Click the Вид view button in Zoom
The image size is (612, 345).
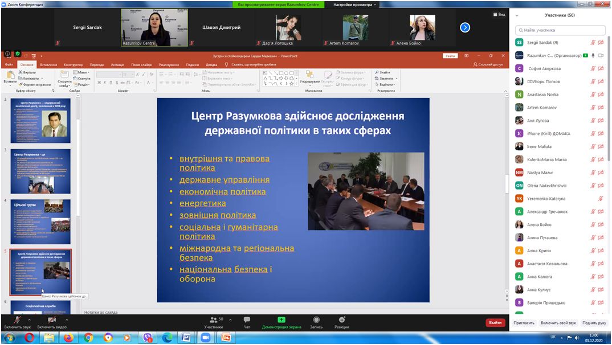(499, 14)
